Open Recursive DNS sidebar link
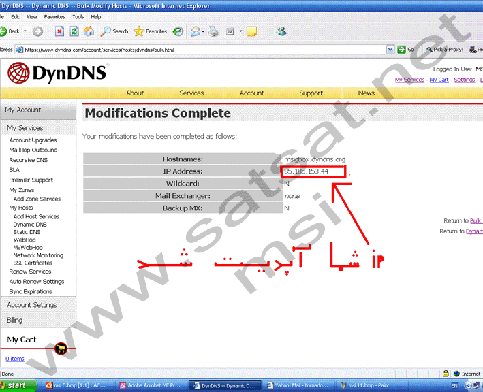Image resolution: width=483 pixels, height=392 pixels. pyautogui.click(x=29, y=160)
